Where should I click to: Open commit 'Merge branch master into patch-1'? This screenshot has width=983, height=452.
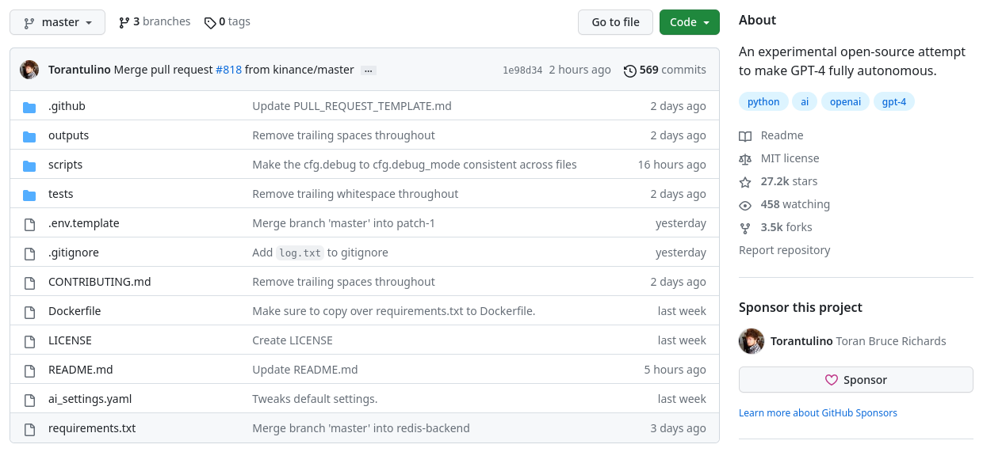[344, 223]
